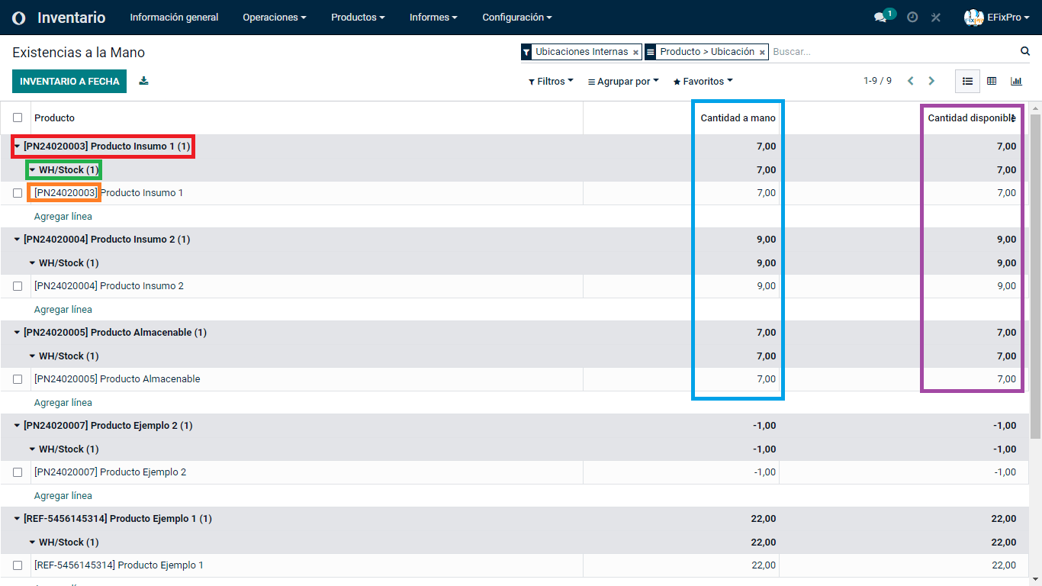Click the download export icon
The height and width of the screenshot is (586, 1042).
[143, 81]
